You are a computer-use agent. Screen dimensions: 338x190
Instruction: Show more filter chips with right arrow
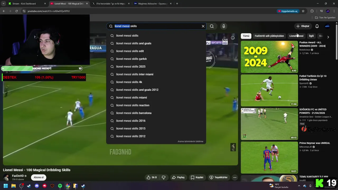click(328, 37)
